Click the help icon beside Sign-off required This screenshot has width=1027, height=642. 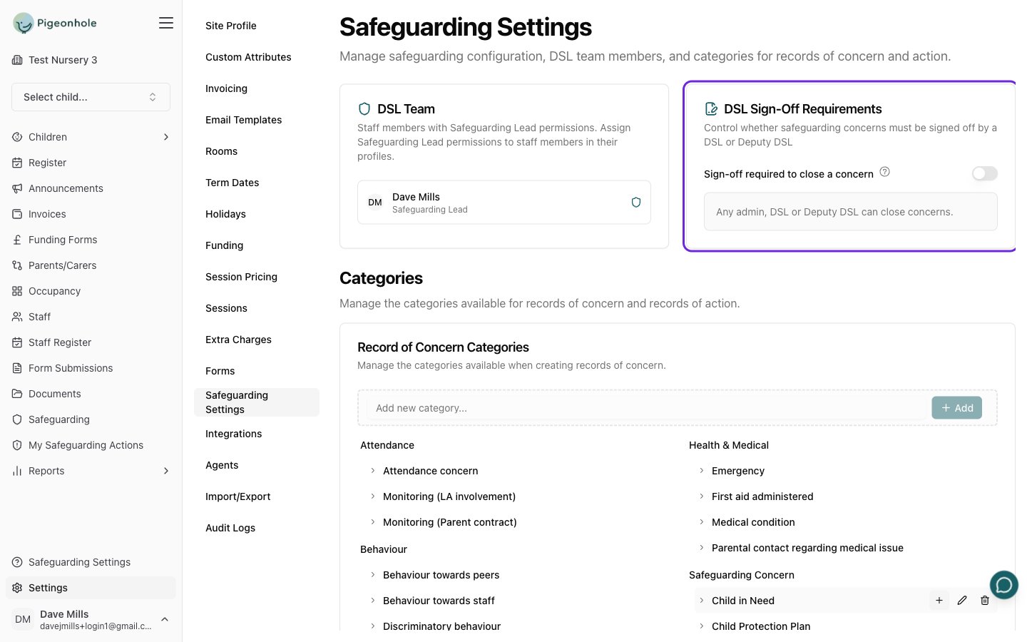pos(884,172)
